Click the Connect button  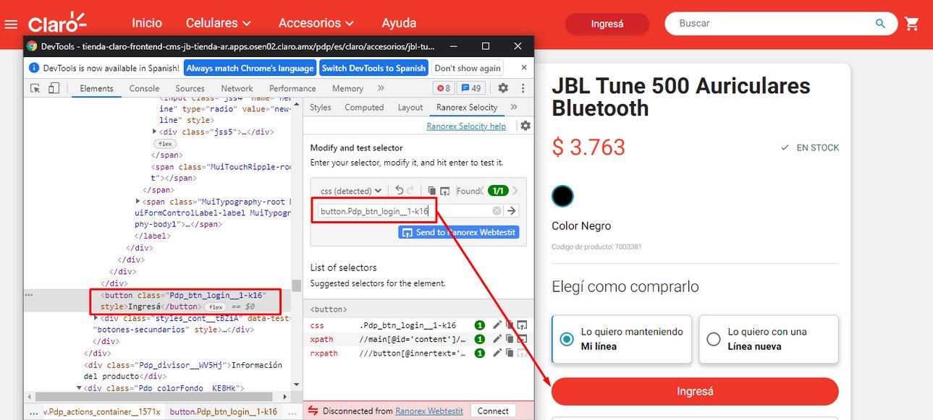(x=493, y=411)
